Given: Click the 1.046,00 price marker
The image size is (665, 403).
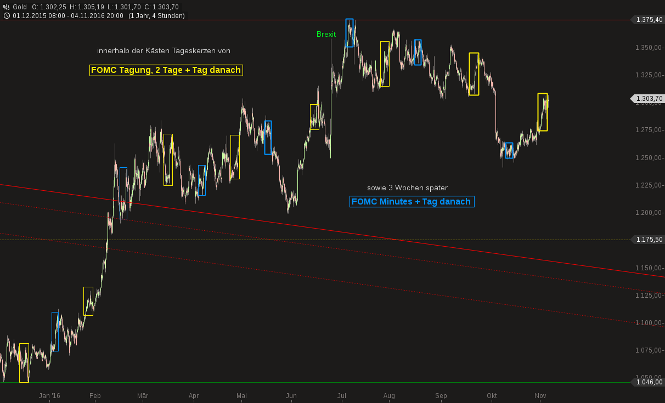Looking at the screenshot, I should (649, 382).
